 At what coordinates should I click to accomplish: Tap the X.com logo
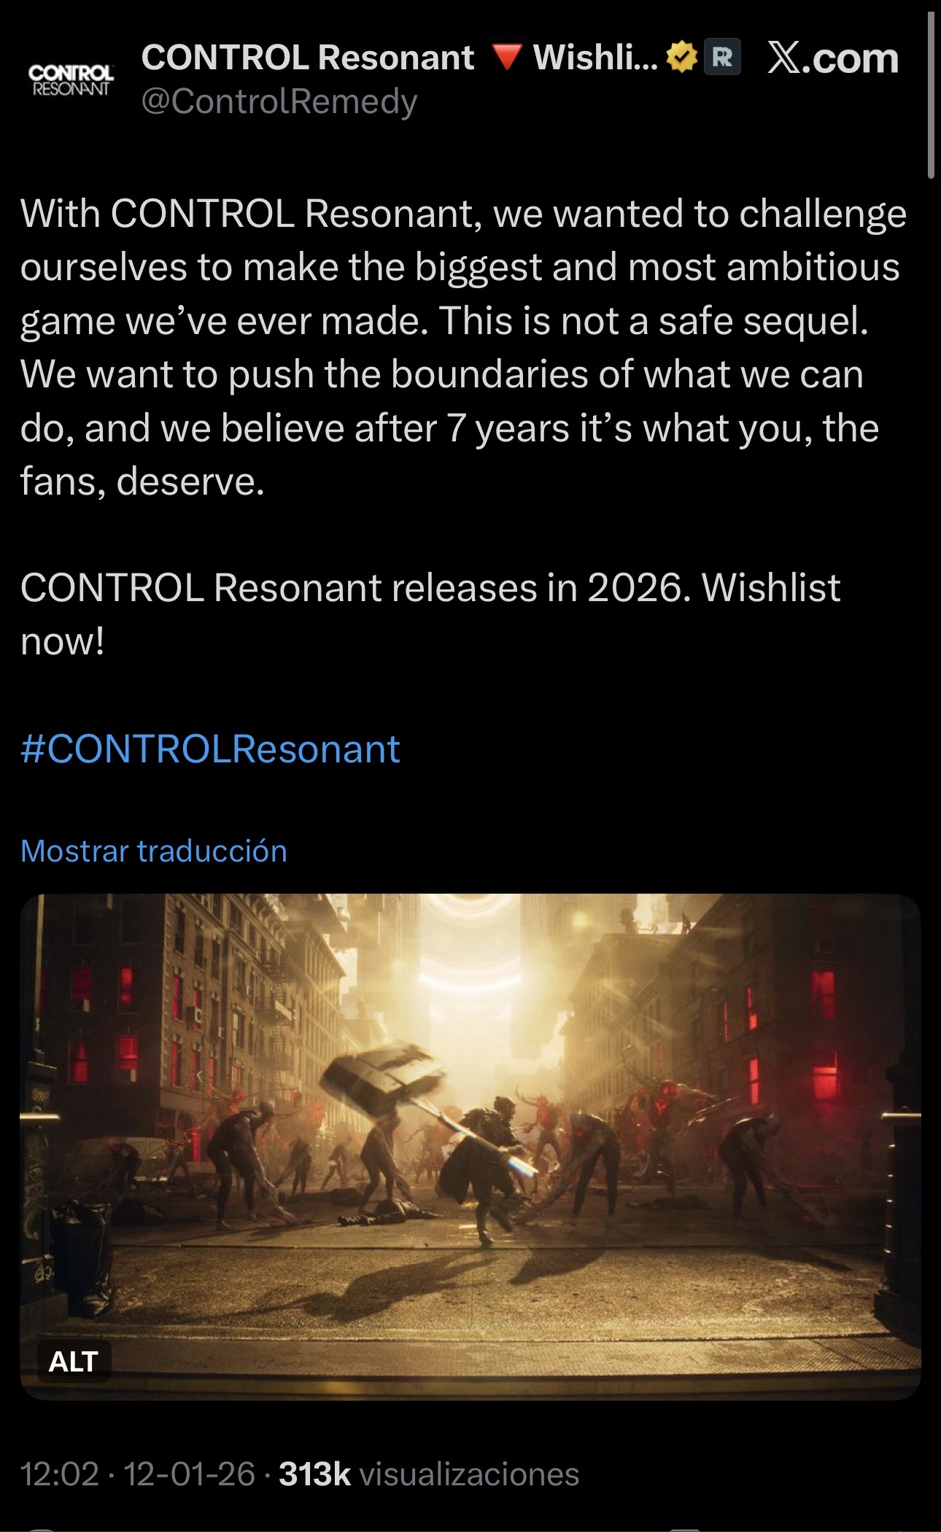click(833, 58)
